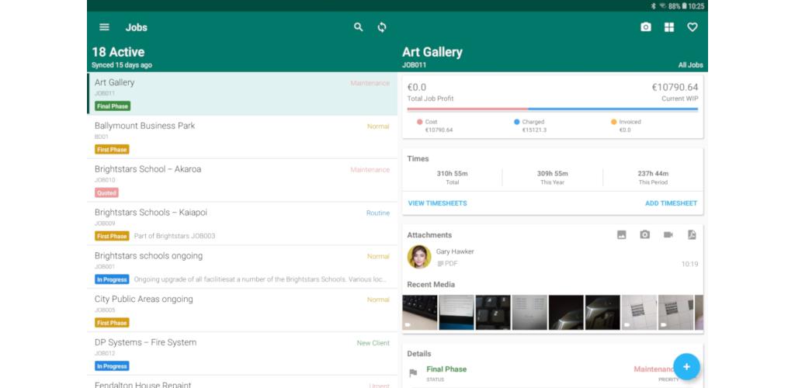The width and height of the screenshot is (795, 388).
Task: Open fifth dark recent media thumbnail
Action: tap(566, 313)
